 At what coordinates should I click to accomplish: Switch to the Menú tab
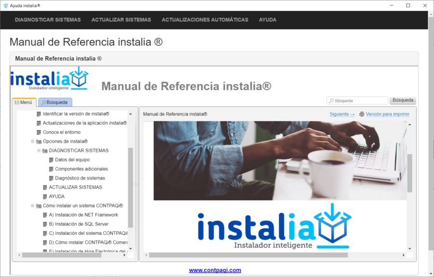click(x=24, y=102)
